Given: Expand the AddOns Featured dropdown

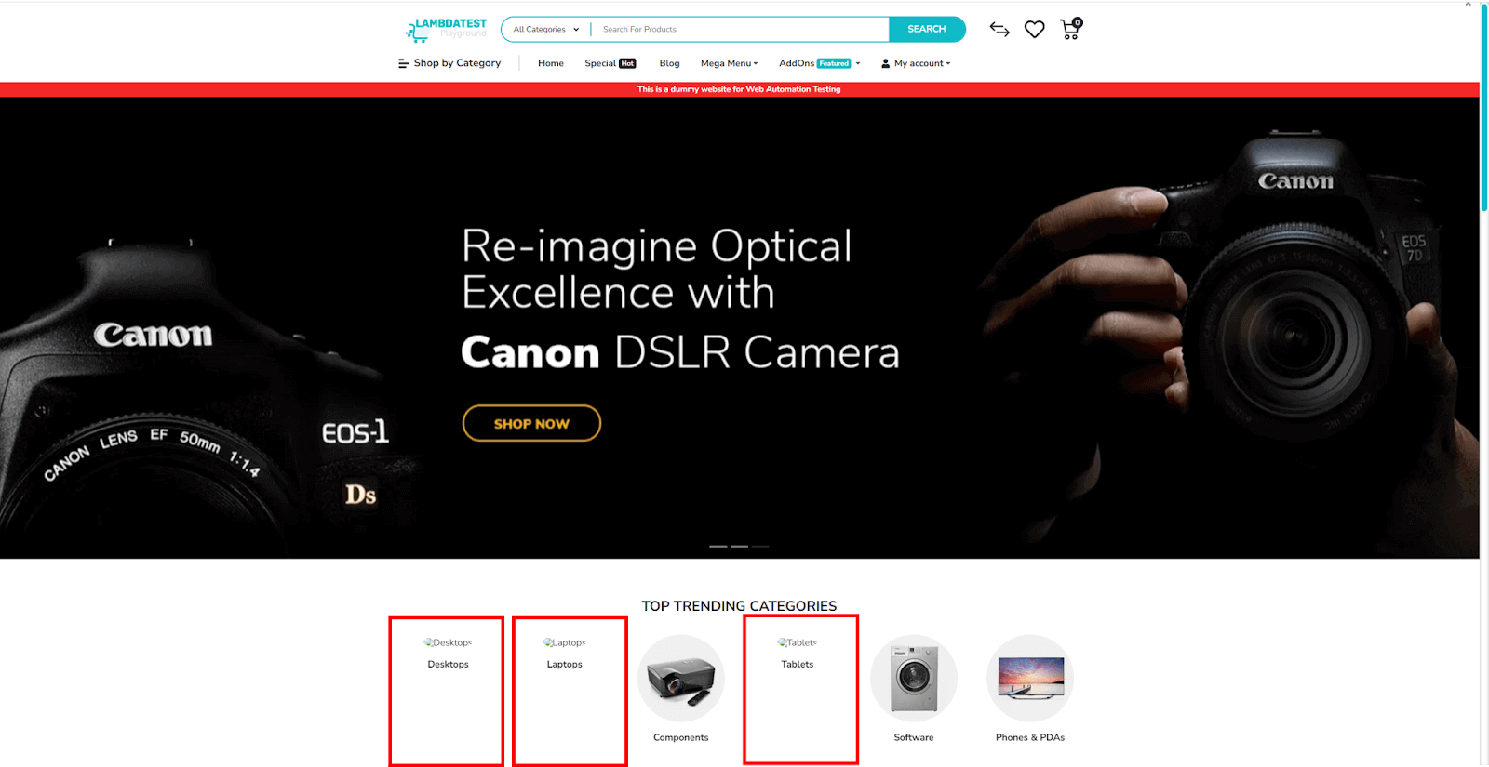Looking at the screenshot, I should (x=820, y=63).
